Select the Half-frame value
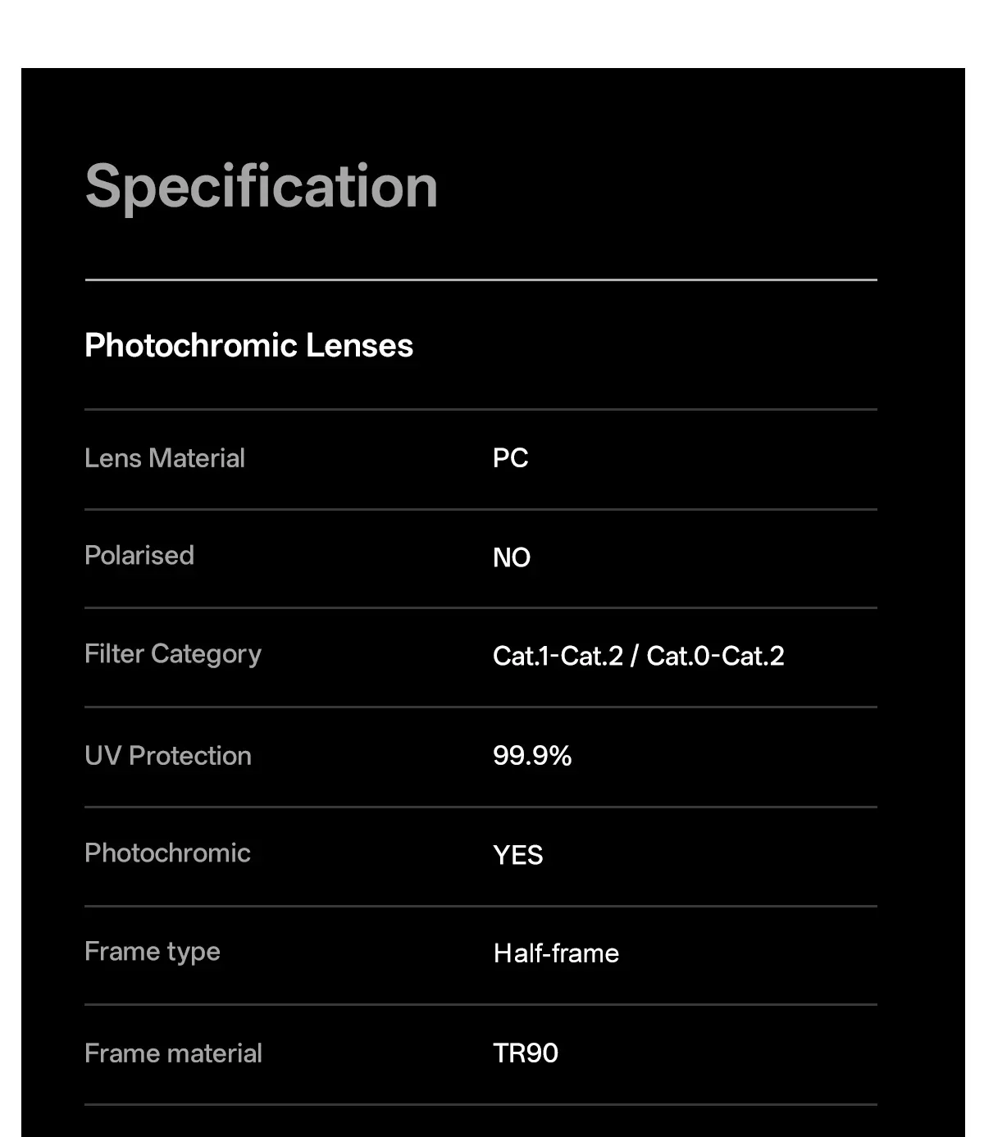The image size is (984, 1137). click(556, 953)
